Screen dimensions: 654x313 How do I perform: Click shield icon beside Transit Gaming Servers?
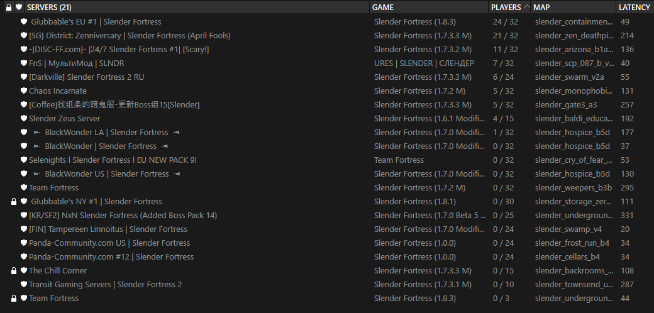[24, 284]
